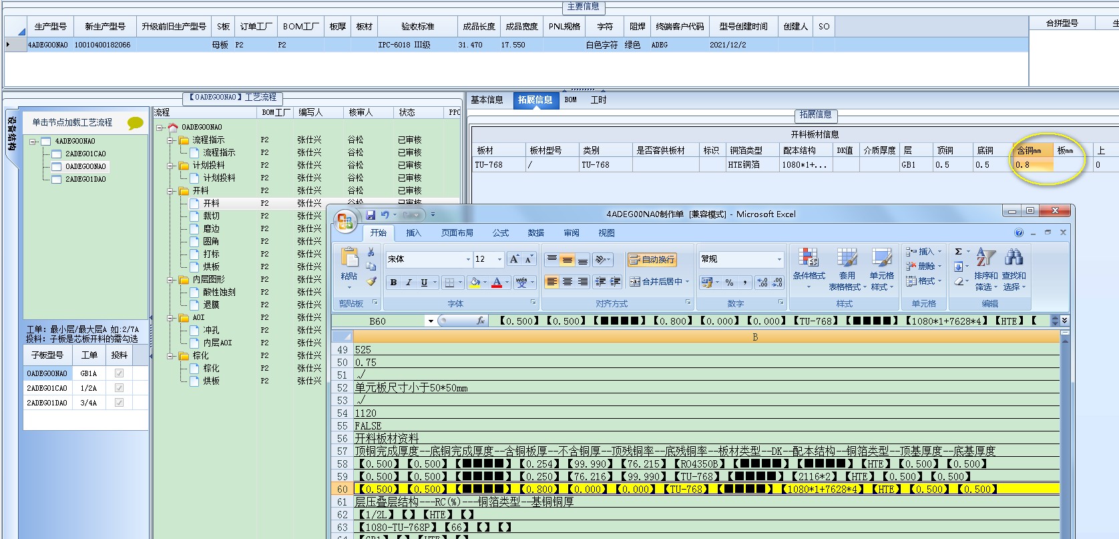The width and height of the screenshot is (1119, 539).
Task: Open the font name 宋体 dropdown
Action: [467, 259]
